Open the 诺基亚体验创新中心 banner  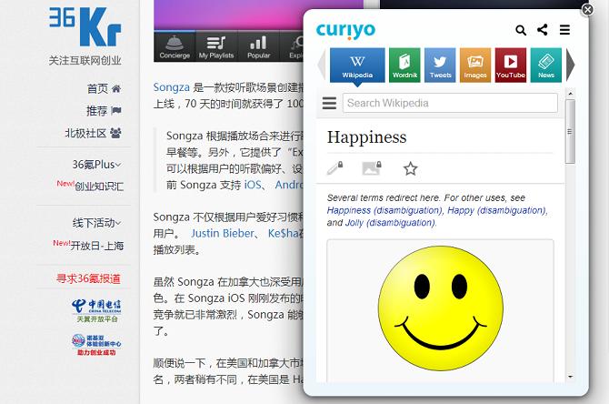click(x=96, y=345)
